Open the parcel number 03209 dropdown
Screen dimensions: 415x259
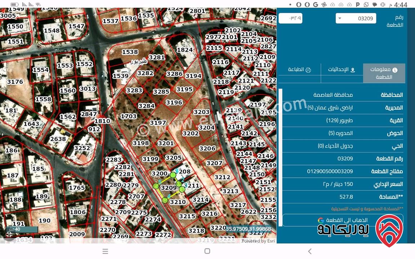pyautogui.click(x=356, y=18)
